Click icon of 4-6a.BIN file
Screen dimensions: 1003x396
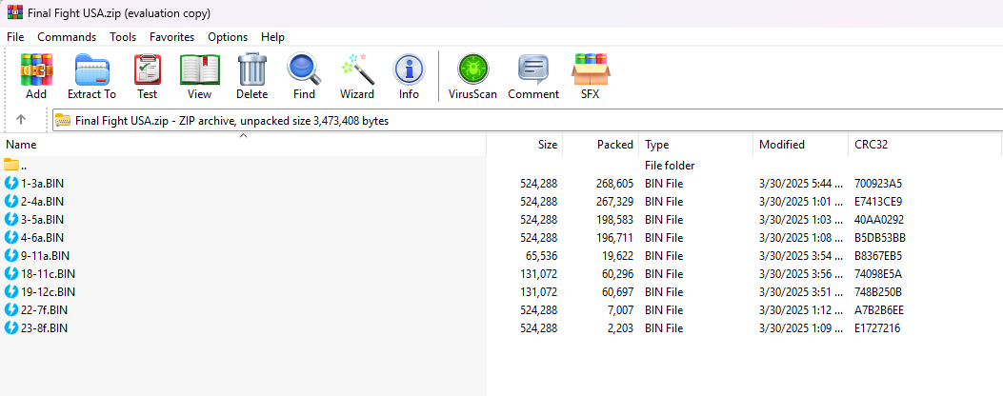tap(10, 237)
